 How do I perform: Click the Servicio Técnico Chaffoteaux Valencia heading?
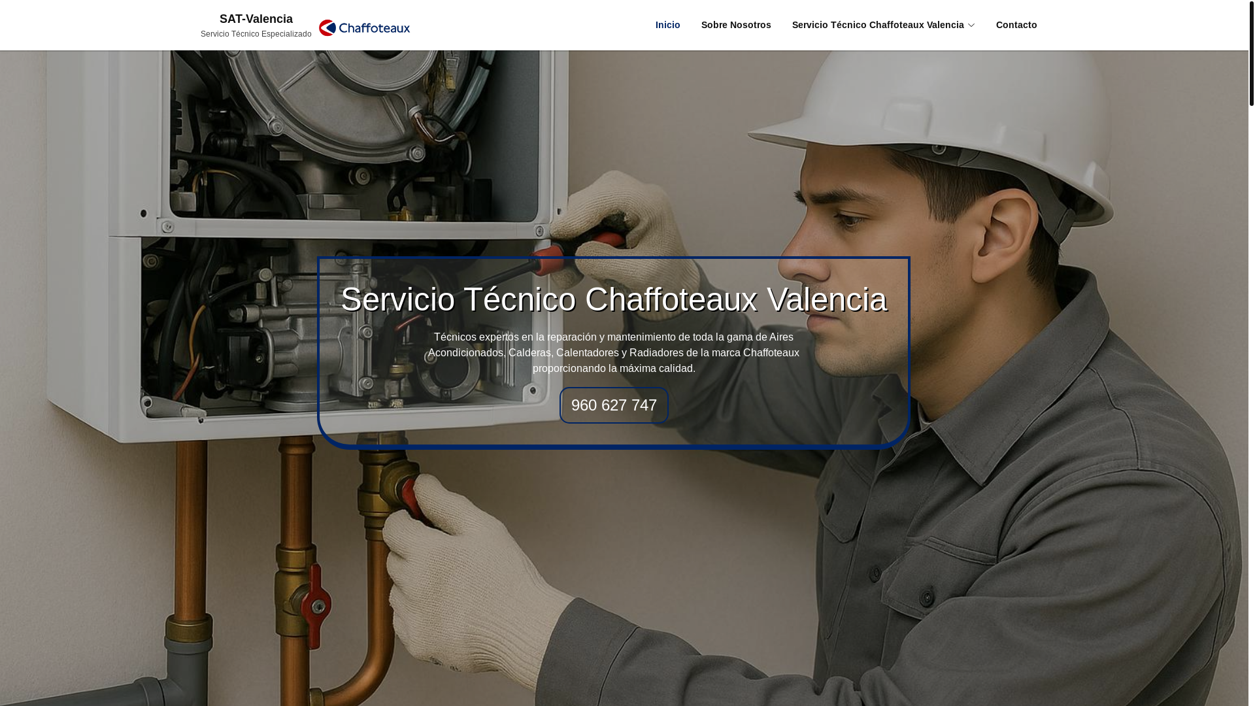[x=614, y=299]
